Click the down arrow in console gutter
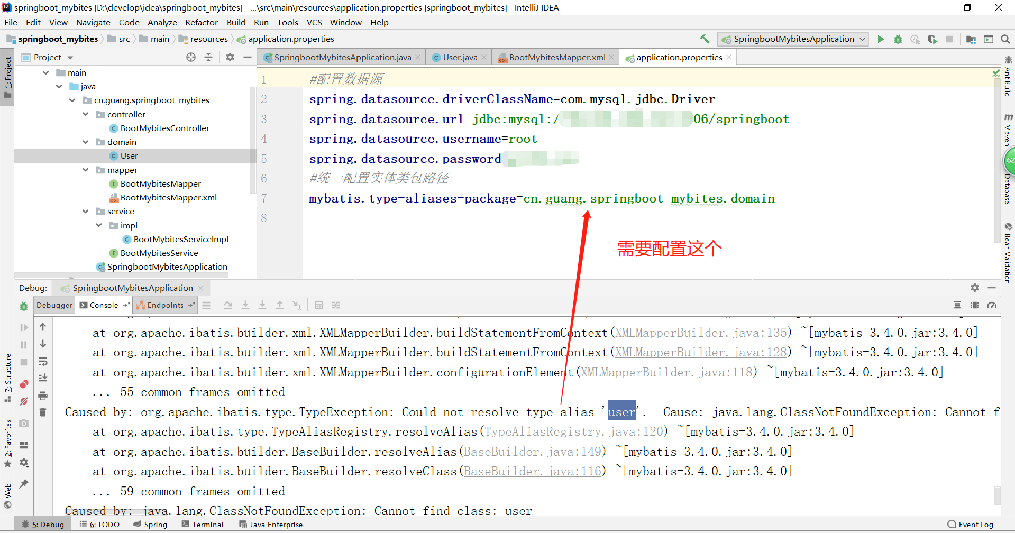Image resolution: width=1015 pixels, height=533 pixels. [43, 344]
